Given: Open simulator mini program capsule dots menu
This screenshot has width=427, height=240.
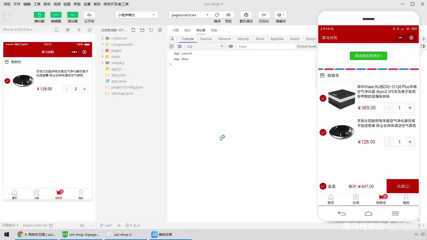Looking at the screenshot, I should coord(74,52).
